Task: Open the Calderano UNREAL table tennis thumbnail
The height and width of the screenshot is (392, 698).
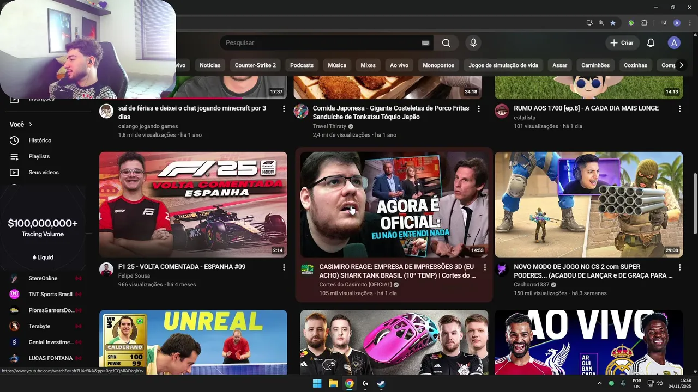Action: 193,342
